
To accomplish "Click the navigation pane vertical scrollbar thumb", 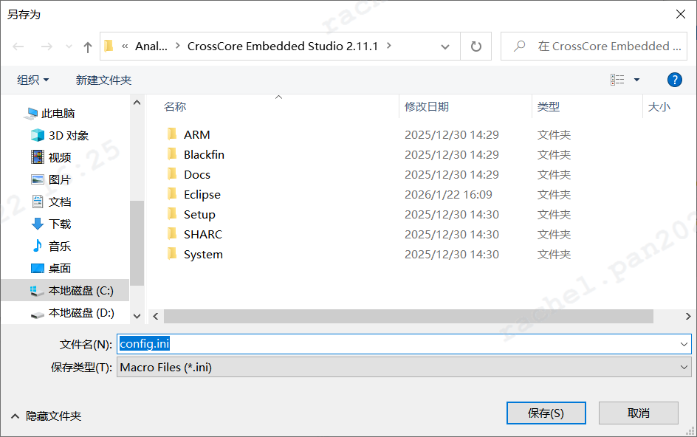I will pyautogui.click(x=137, y=243).
